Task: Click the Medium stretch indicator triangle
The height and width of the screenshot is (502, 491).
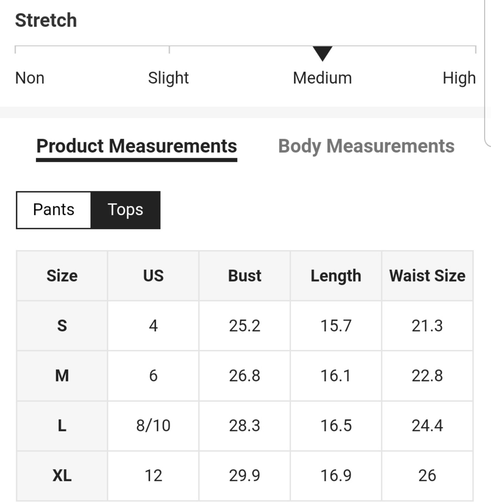Action: (x=323, y=54)
